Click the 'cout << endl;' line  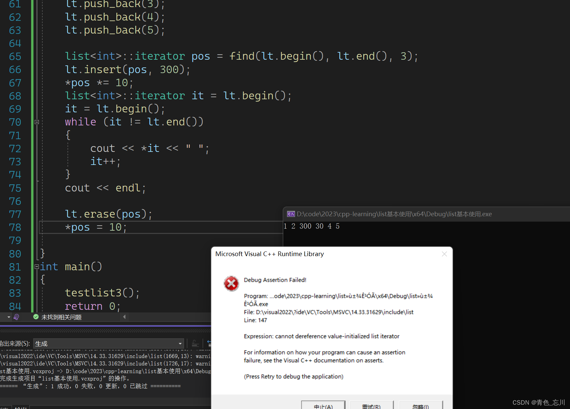105,188
